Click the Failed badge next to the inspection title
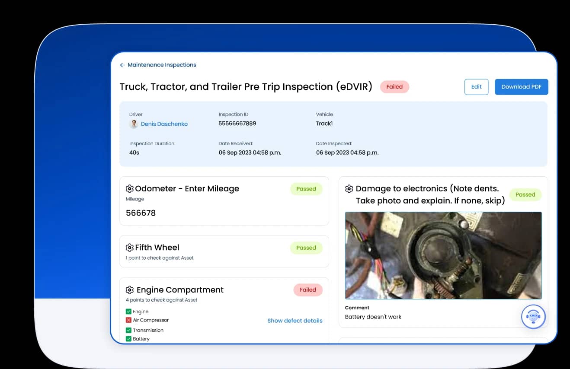 coord(394,87)
